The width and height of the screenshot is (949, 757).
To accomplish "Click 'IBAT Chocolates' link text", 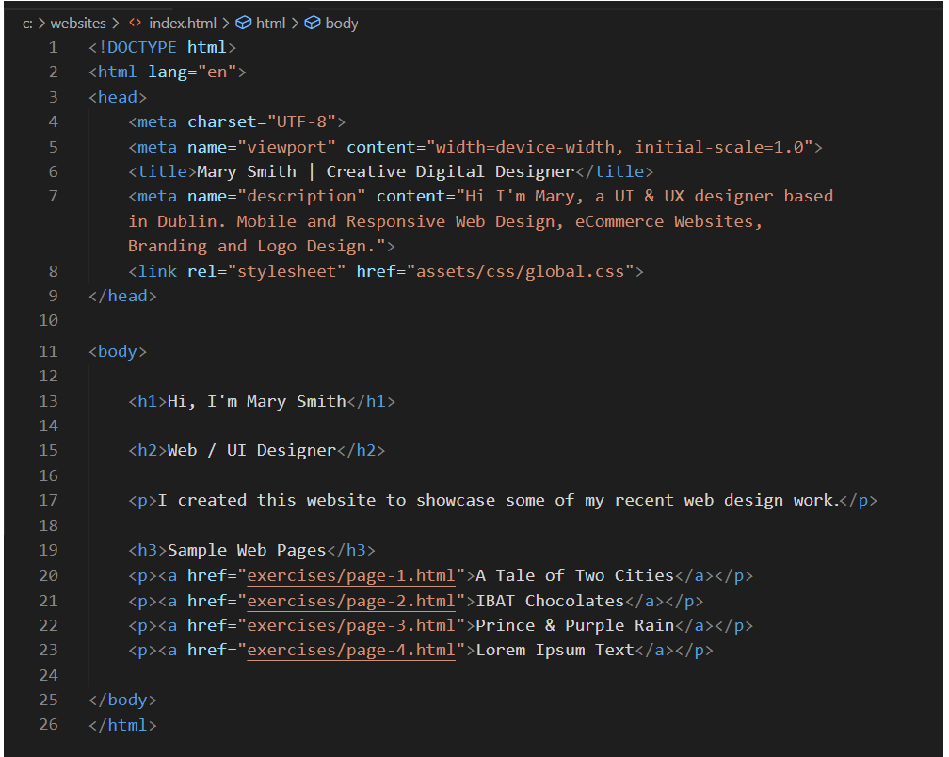I will 550,601.
